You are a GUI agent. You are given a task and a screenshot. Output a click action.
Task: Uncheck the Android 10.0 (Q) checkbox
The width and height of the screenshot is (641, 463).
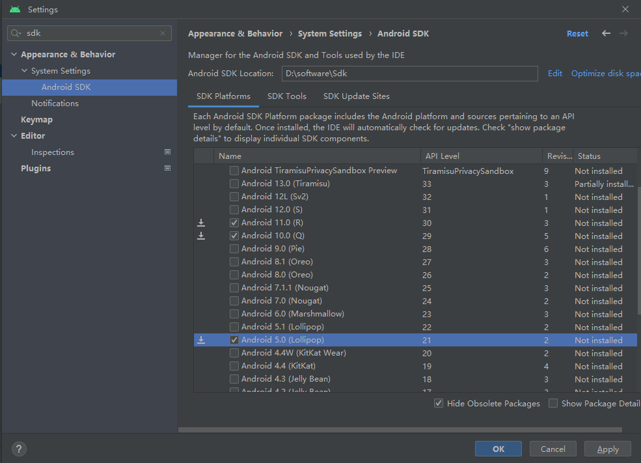click(234, 236)
